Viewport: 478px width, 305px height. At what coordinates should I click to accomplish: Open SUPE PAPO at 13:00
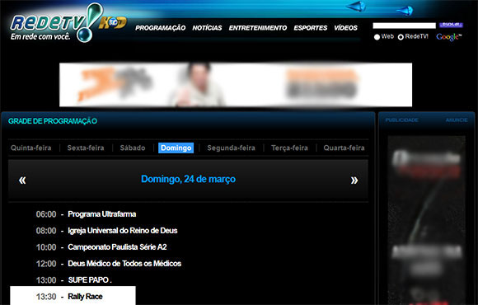90,280
